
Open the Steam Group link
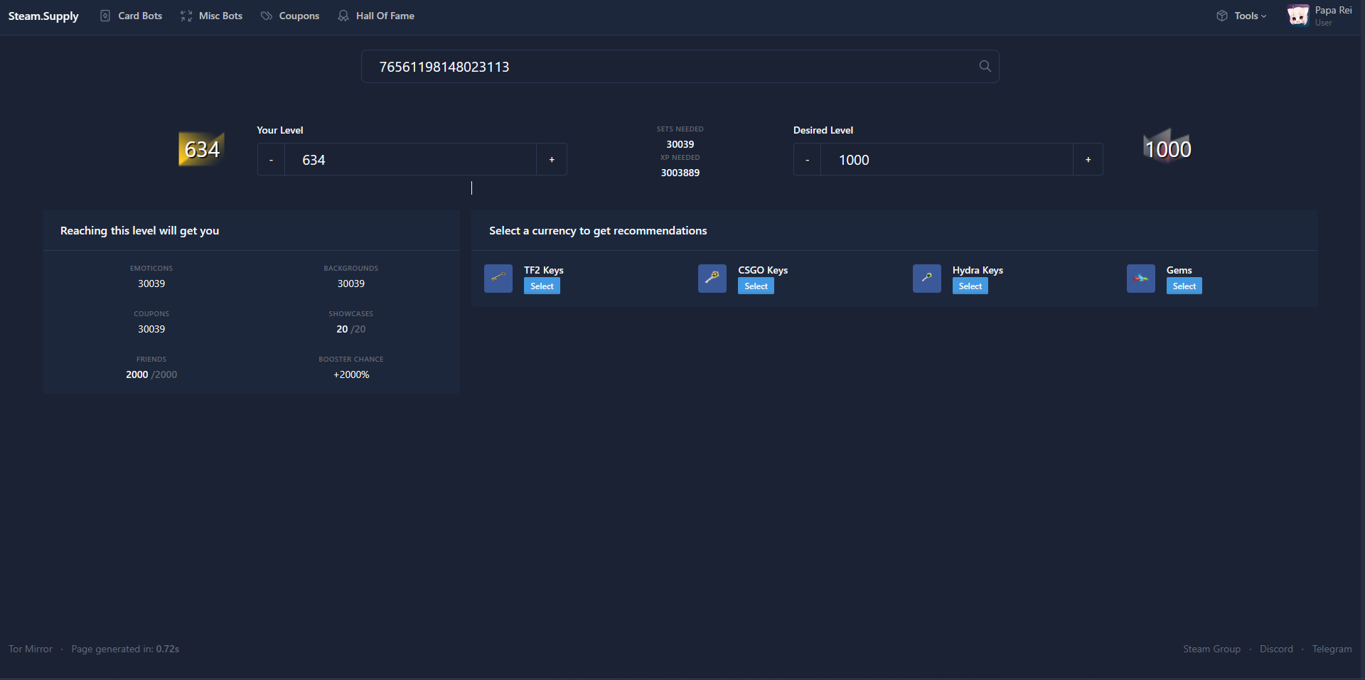click(1211, 649)
